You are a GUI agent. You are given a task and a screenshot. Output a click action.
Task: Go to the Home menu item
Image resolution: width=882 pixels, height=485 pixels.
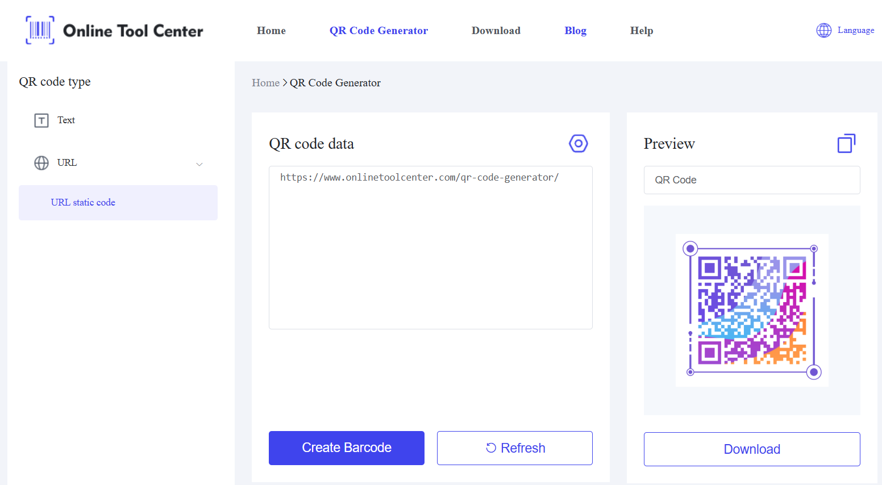pos(271,31)
